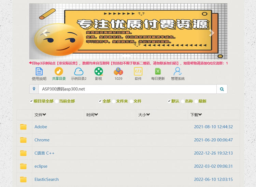Image resolution: width=256 pixels, height=187 pixels.
Task: Click date 2021-06-20 00:06:47
Action: point(213,140)
